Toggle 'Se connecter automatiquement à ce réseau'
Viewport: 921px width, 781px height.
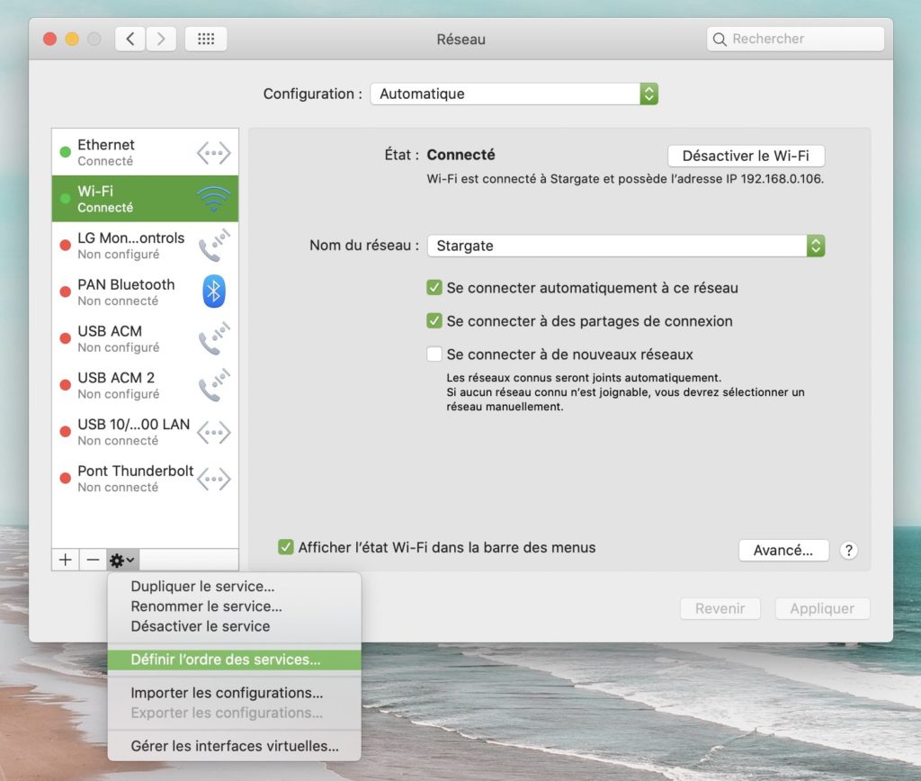click(434, 287)
